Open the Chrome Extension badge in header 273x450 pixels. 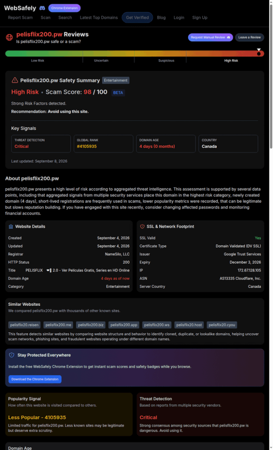coord(64,8)
